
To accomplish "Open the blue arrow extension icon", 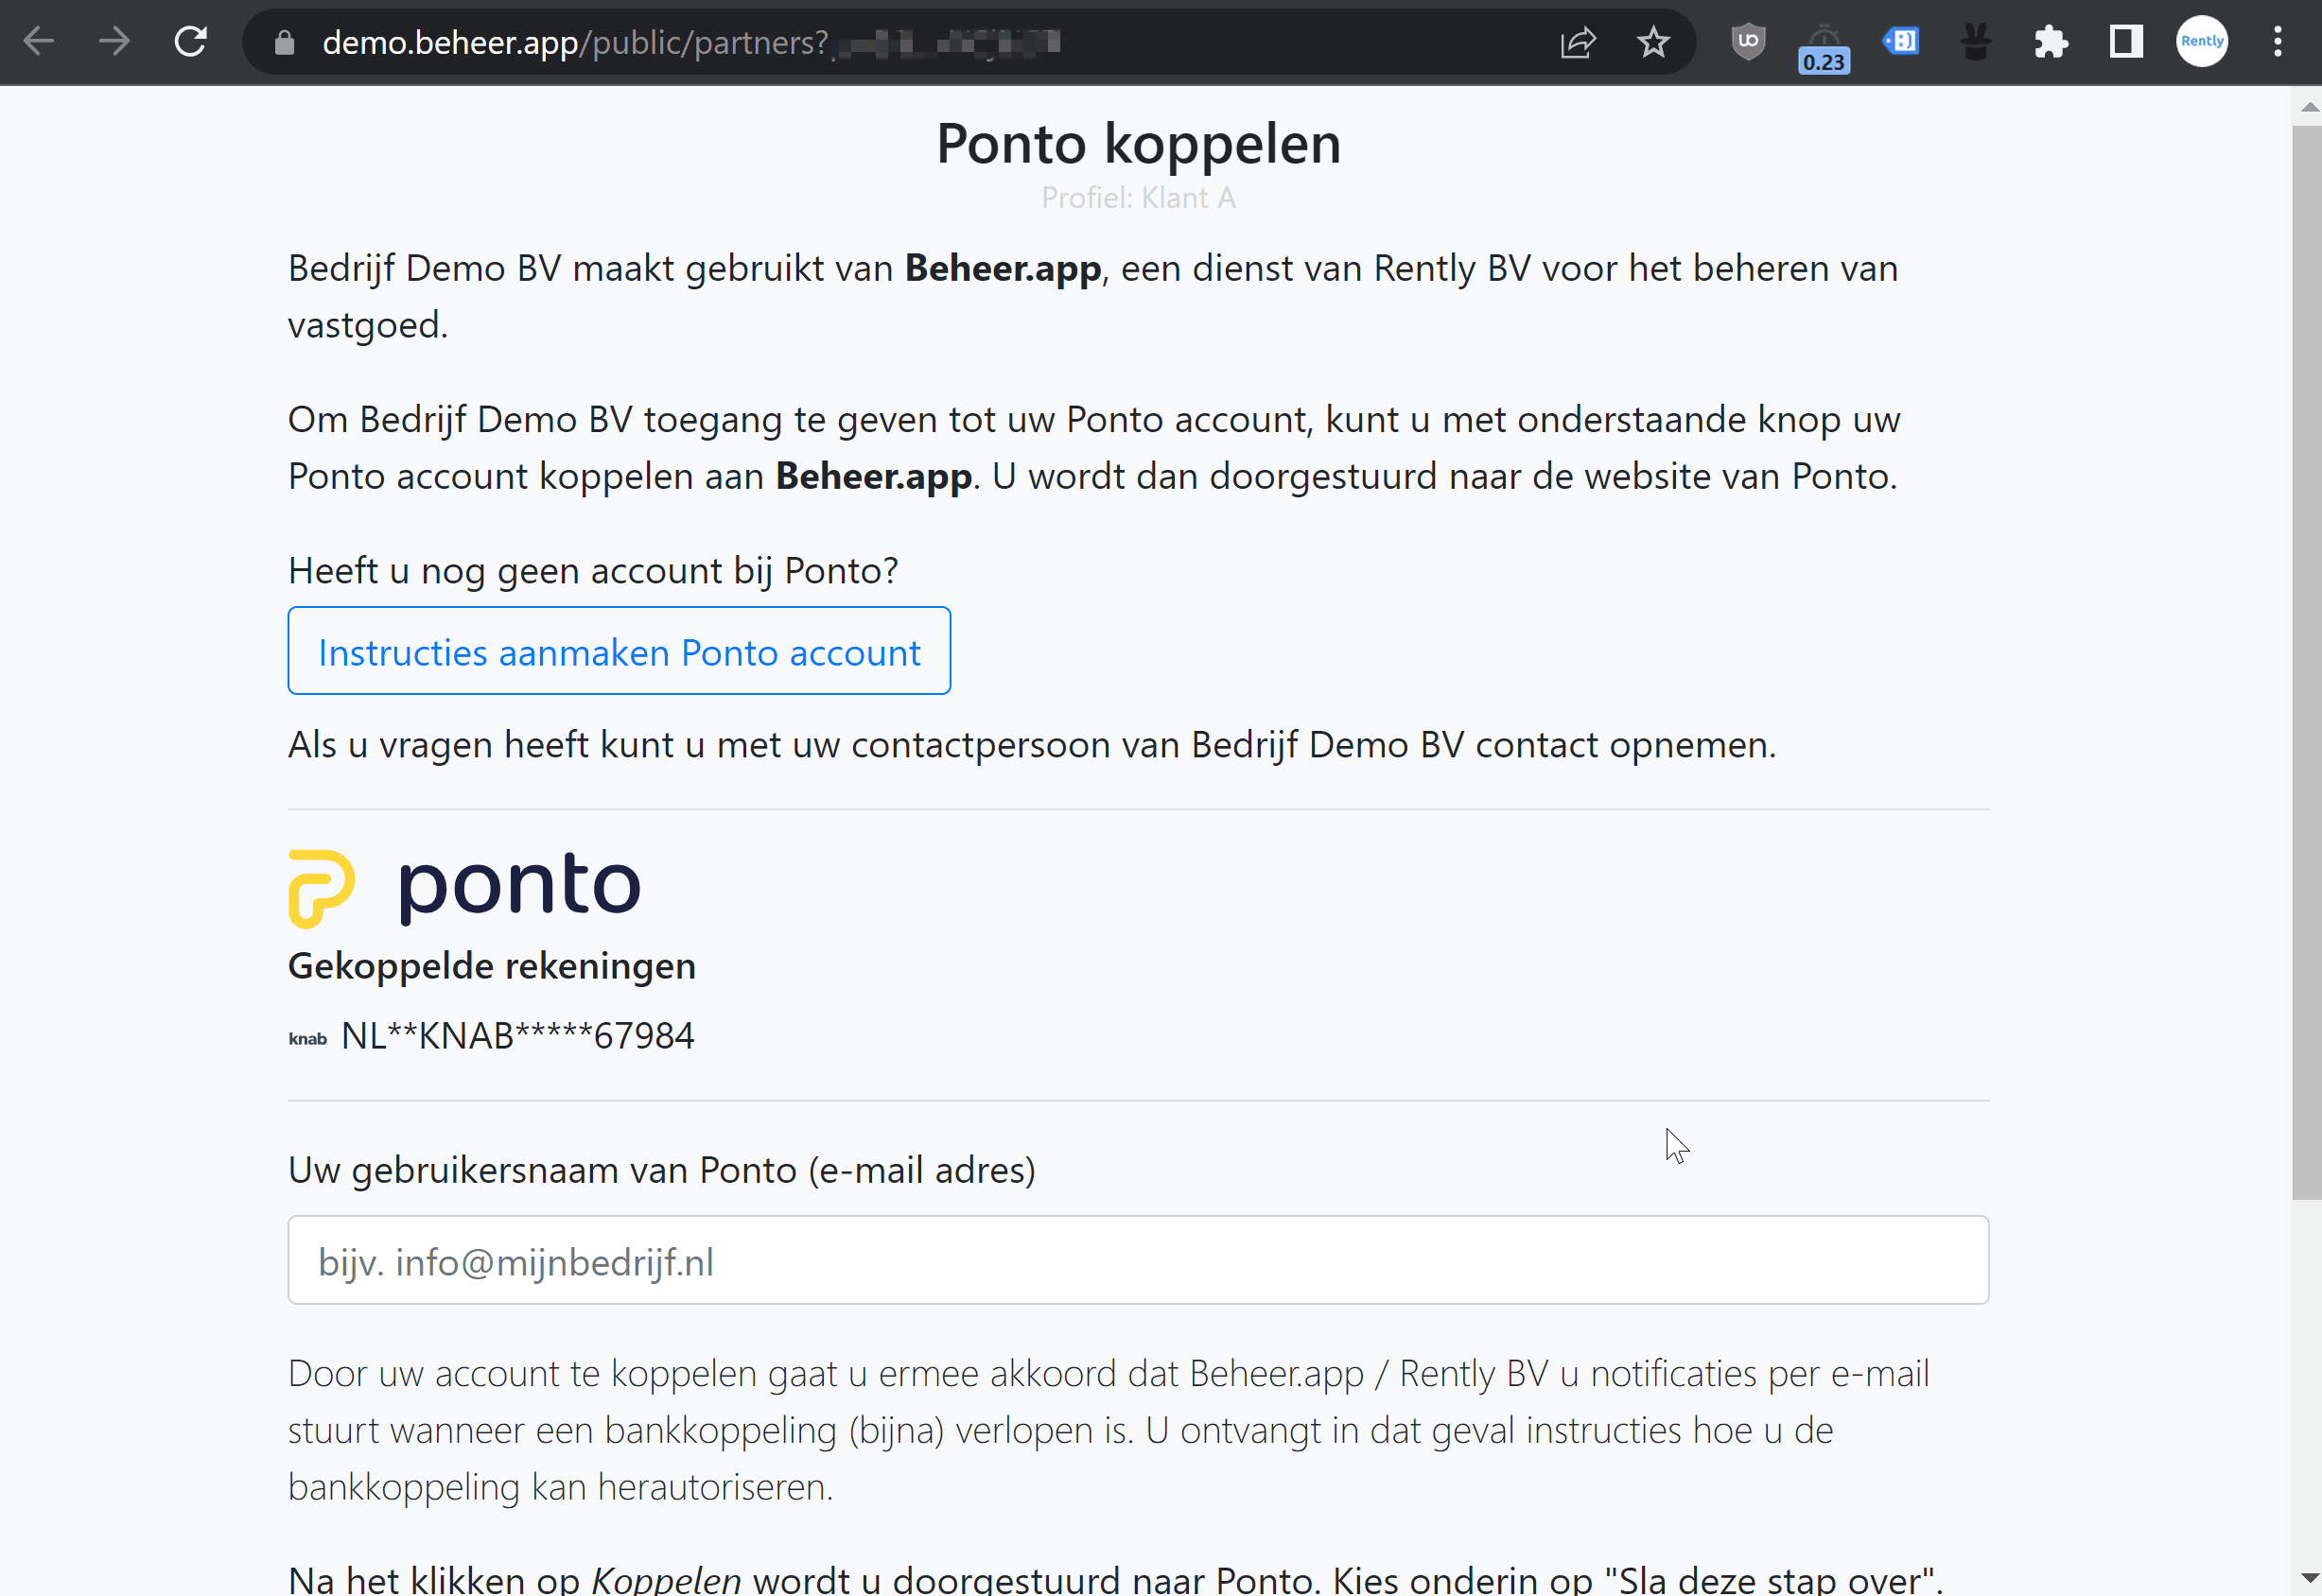I will pyautogui.click(x=1901, y=42).
